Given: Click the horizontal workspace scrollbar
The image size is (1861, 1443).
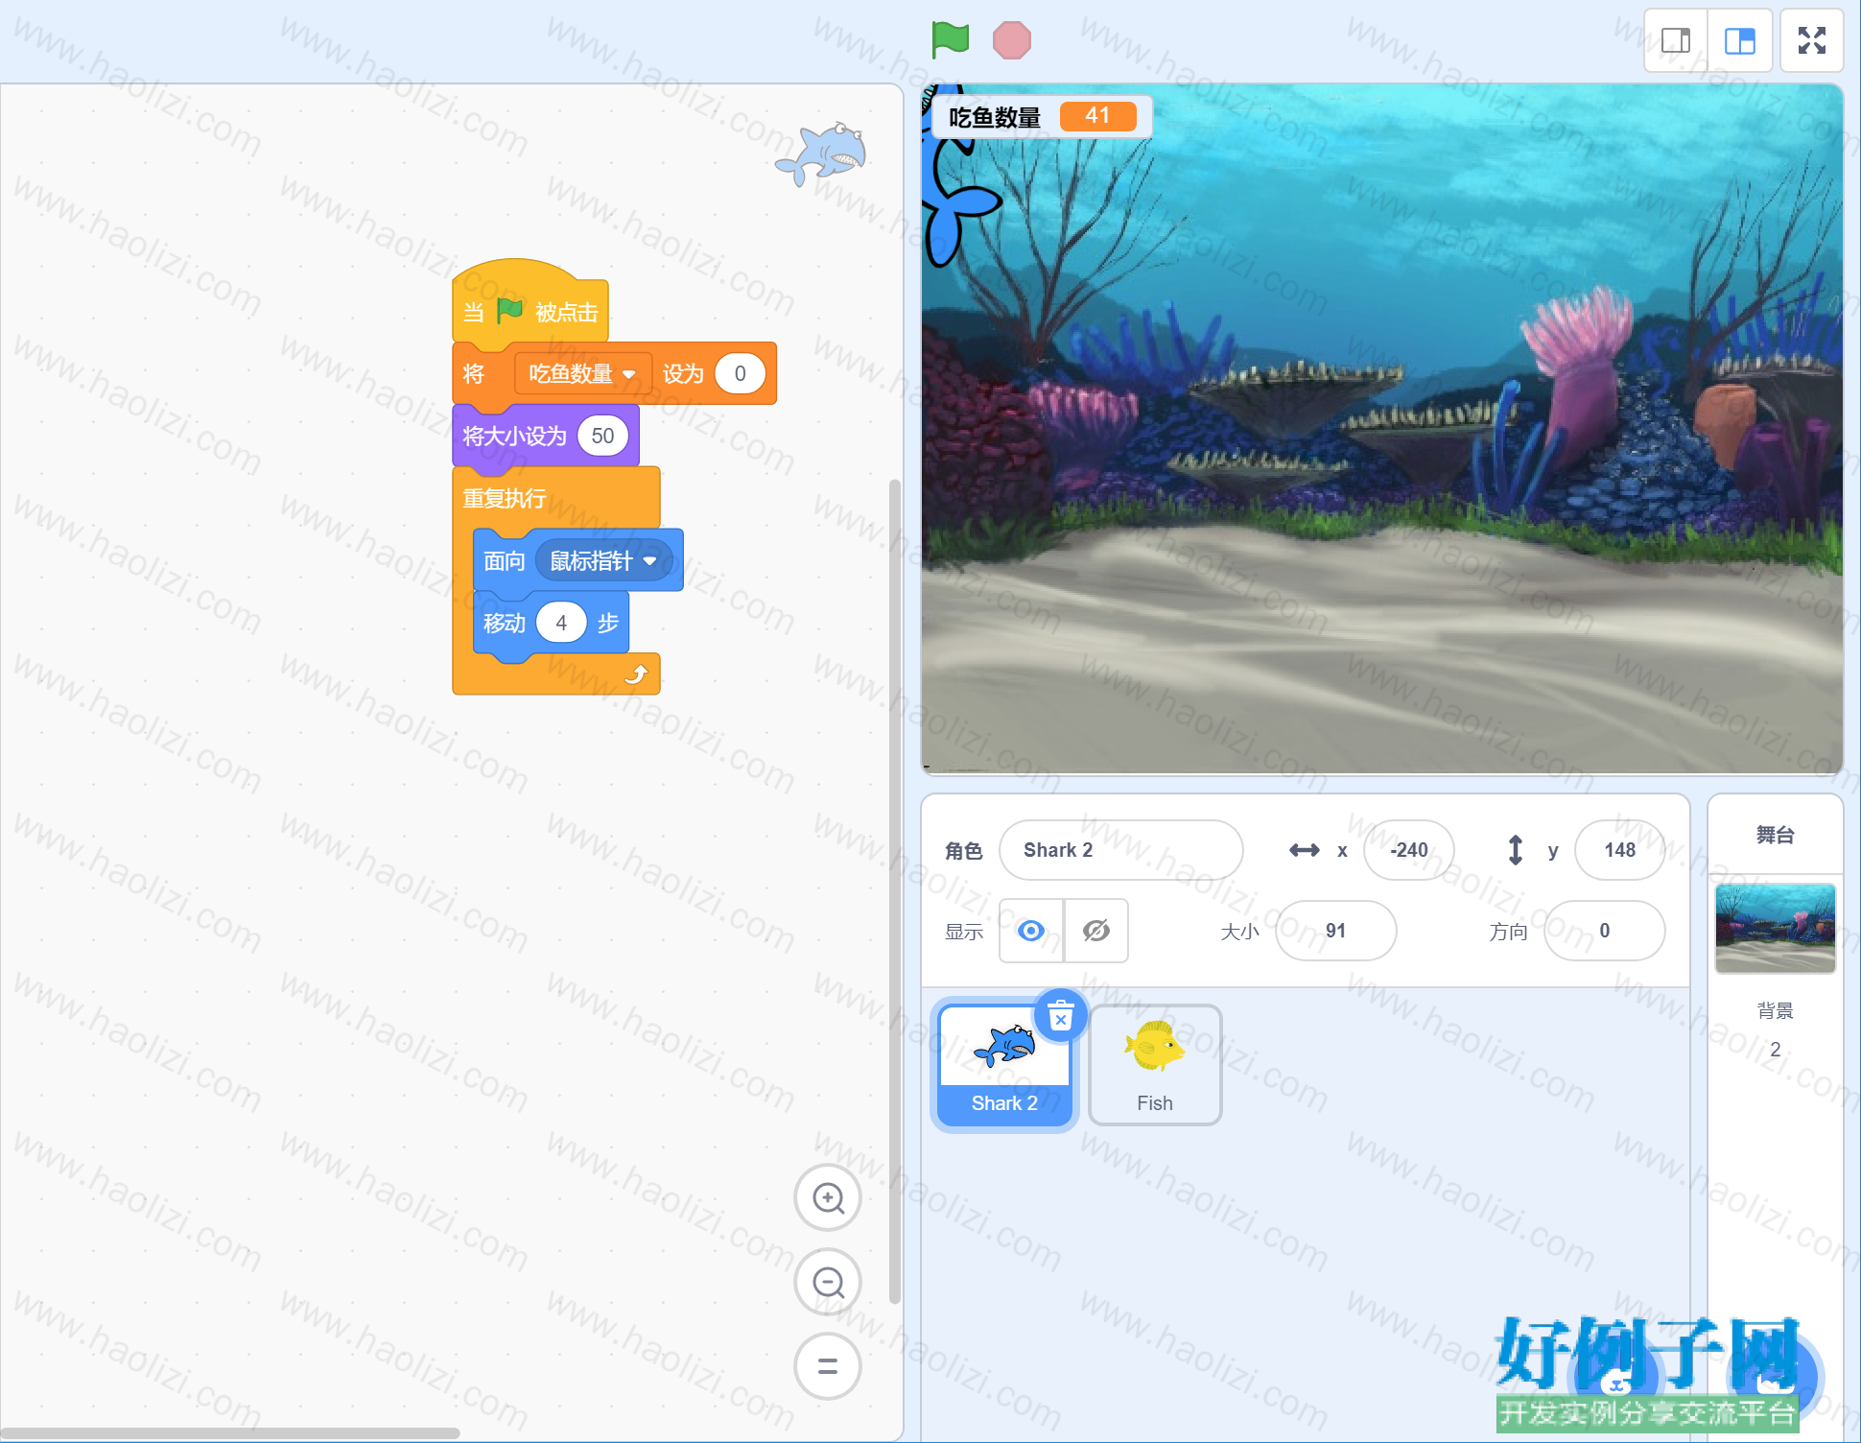Looking at the screenshot, I should coord(230,1433).
